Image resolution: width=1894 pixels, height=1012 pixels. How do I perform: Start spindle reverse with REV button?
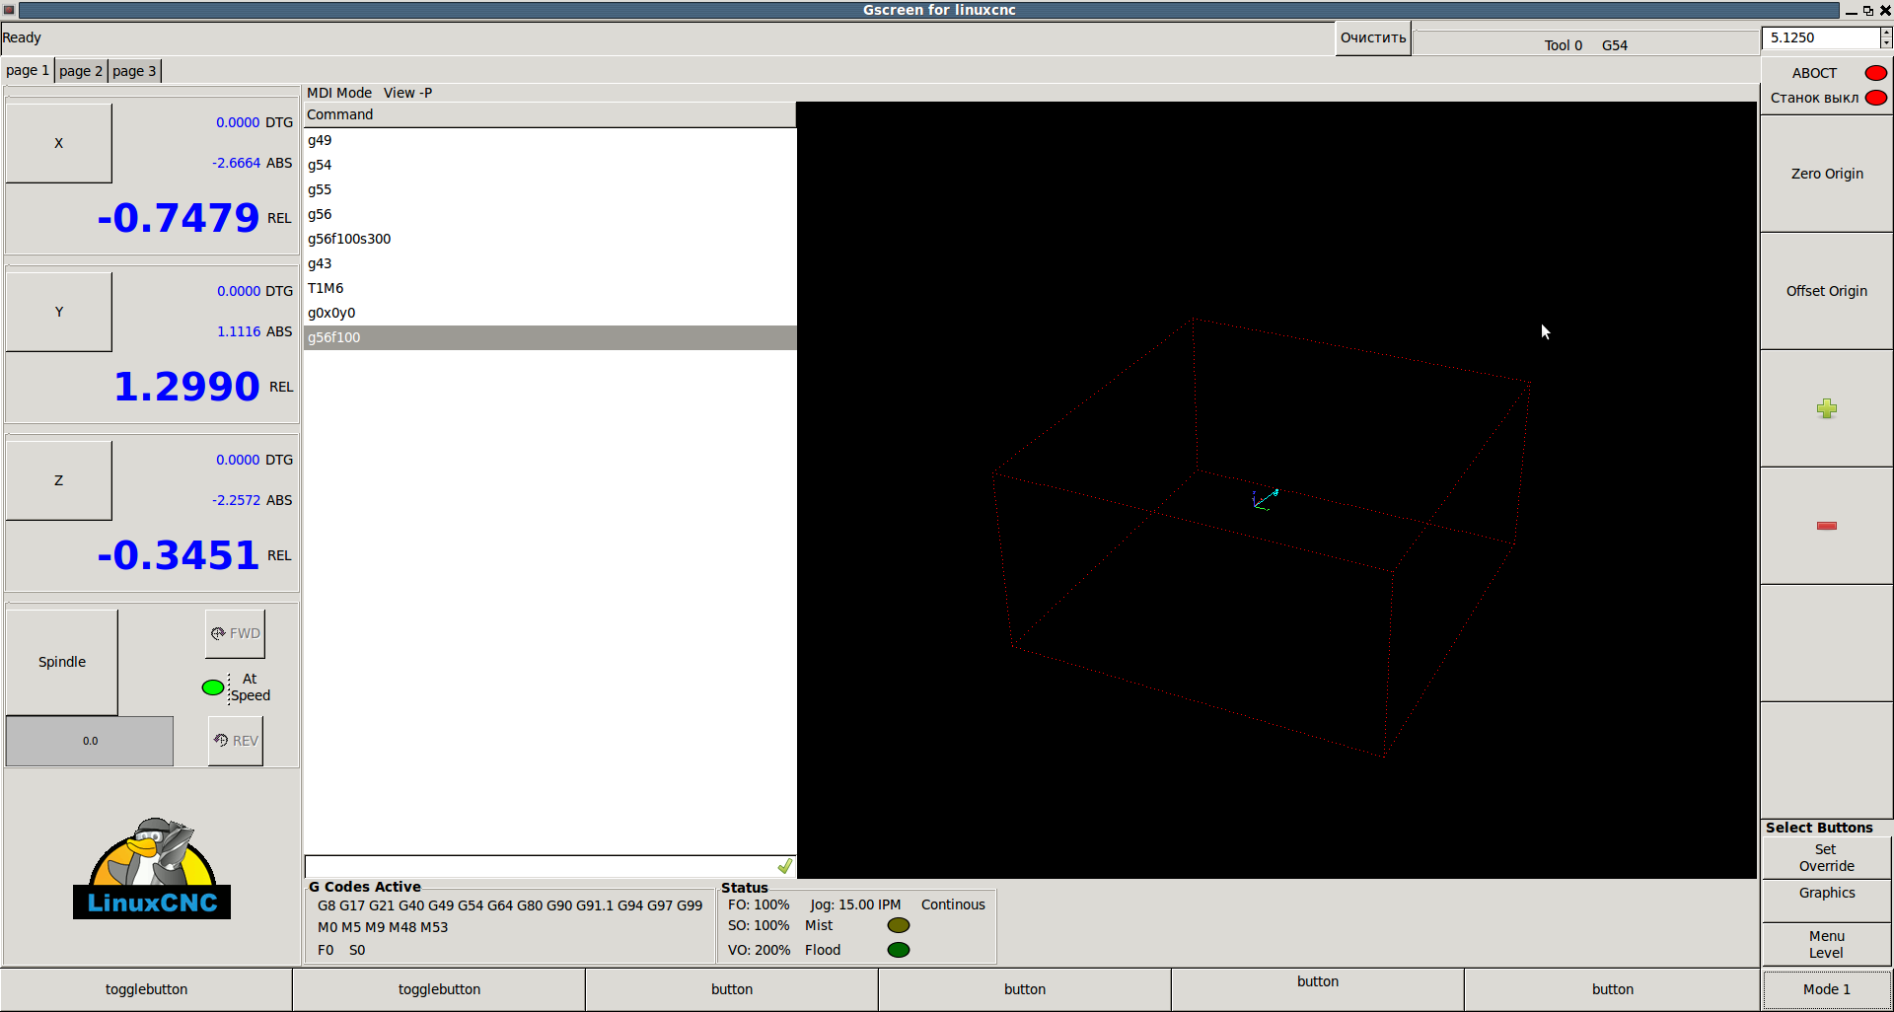point(235,741)
